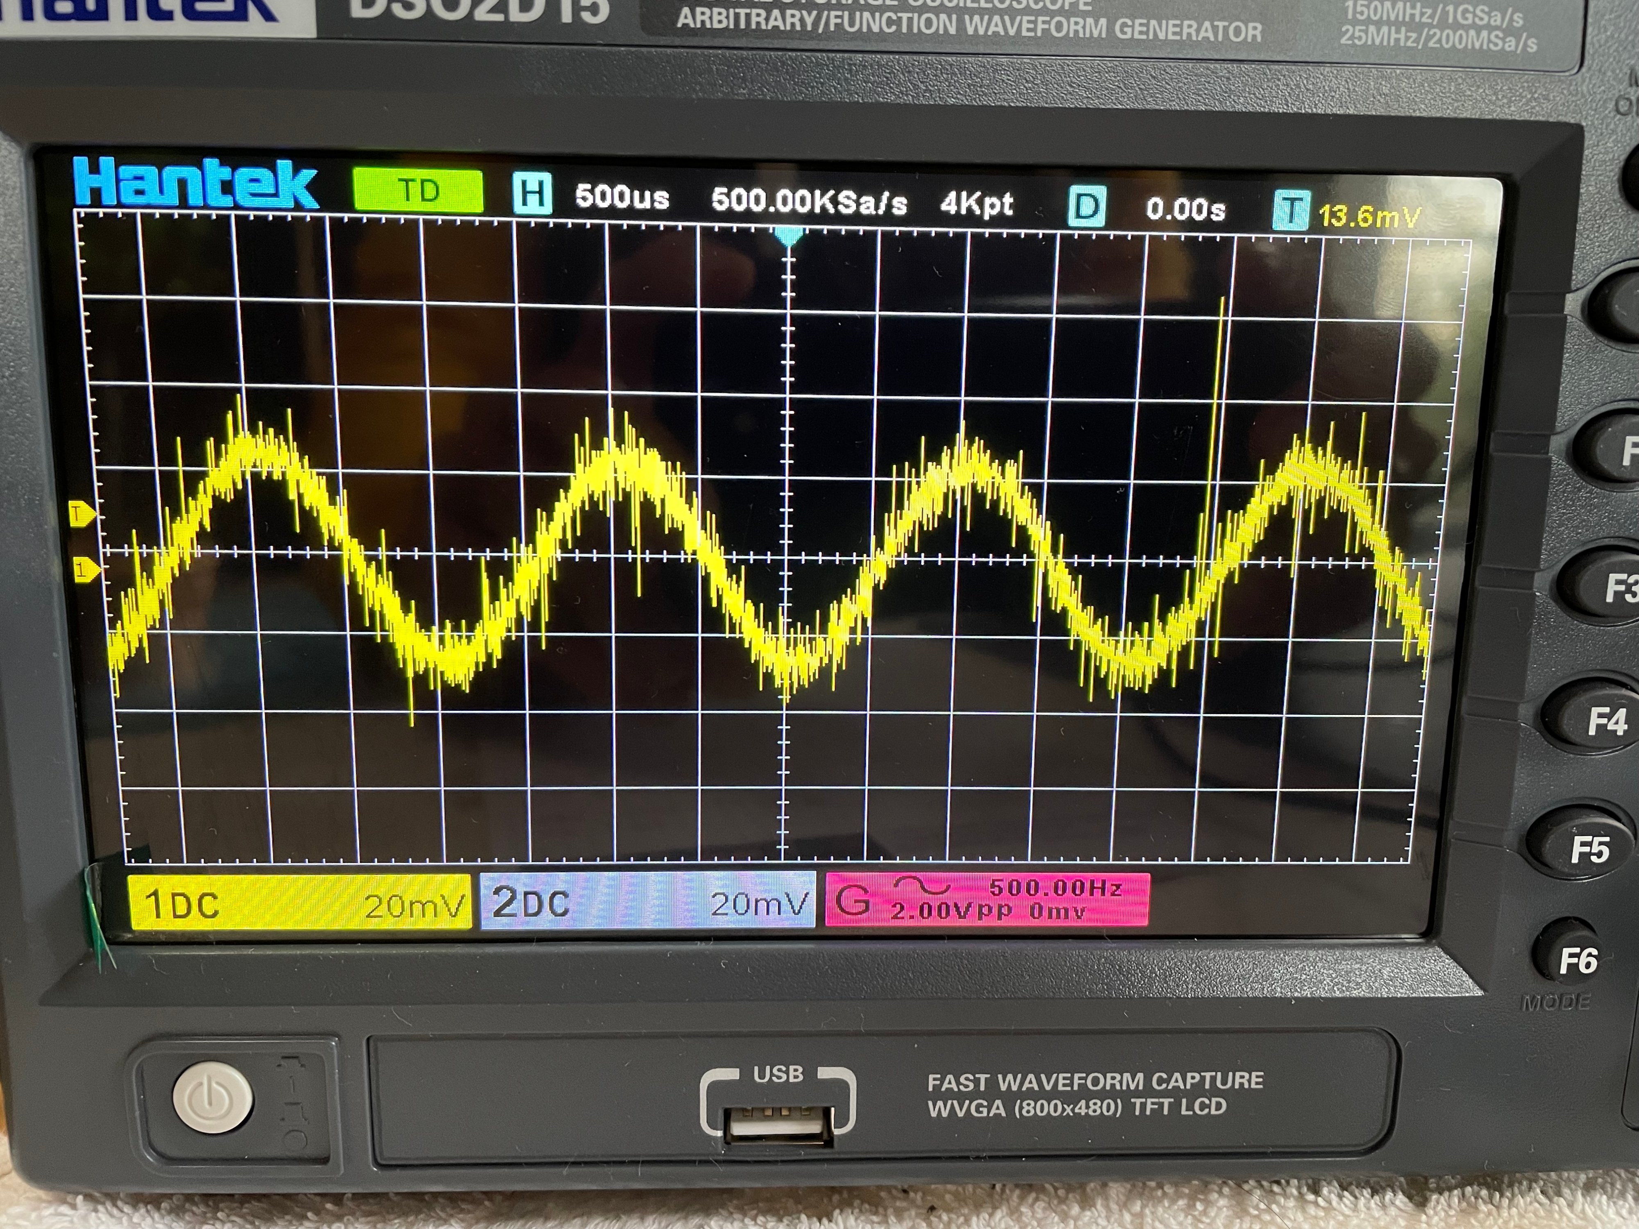This screenshot has height=1229, width=1639.
Task: Select the 500.00Hz generator frequency
Action: click(1055, 887)
